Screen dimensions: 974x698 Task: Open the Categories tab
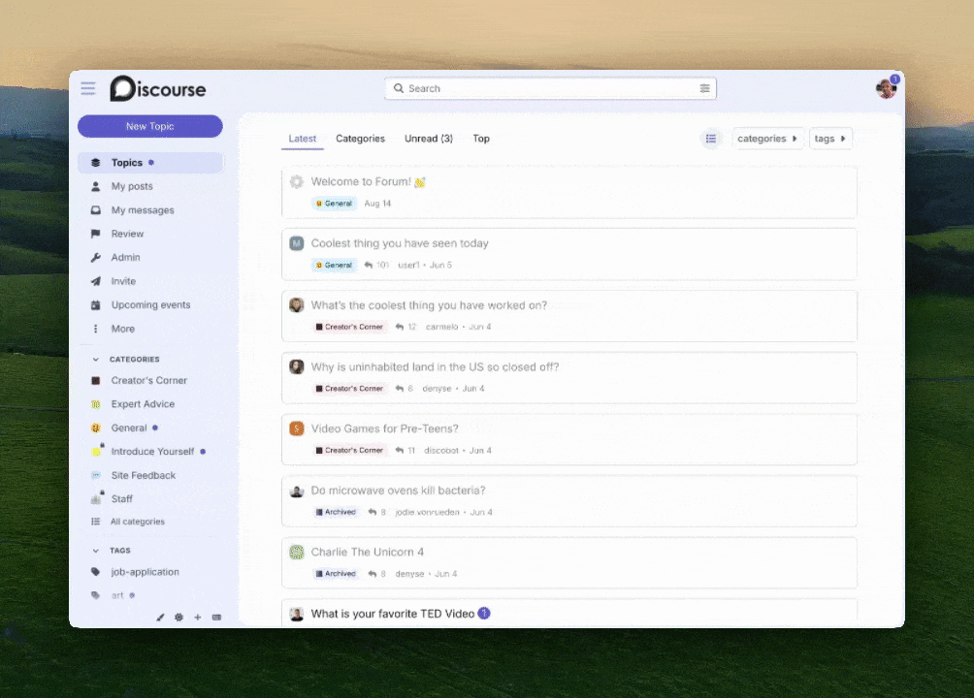coord(360,139)
